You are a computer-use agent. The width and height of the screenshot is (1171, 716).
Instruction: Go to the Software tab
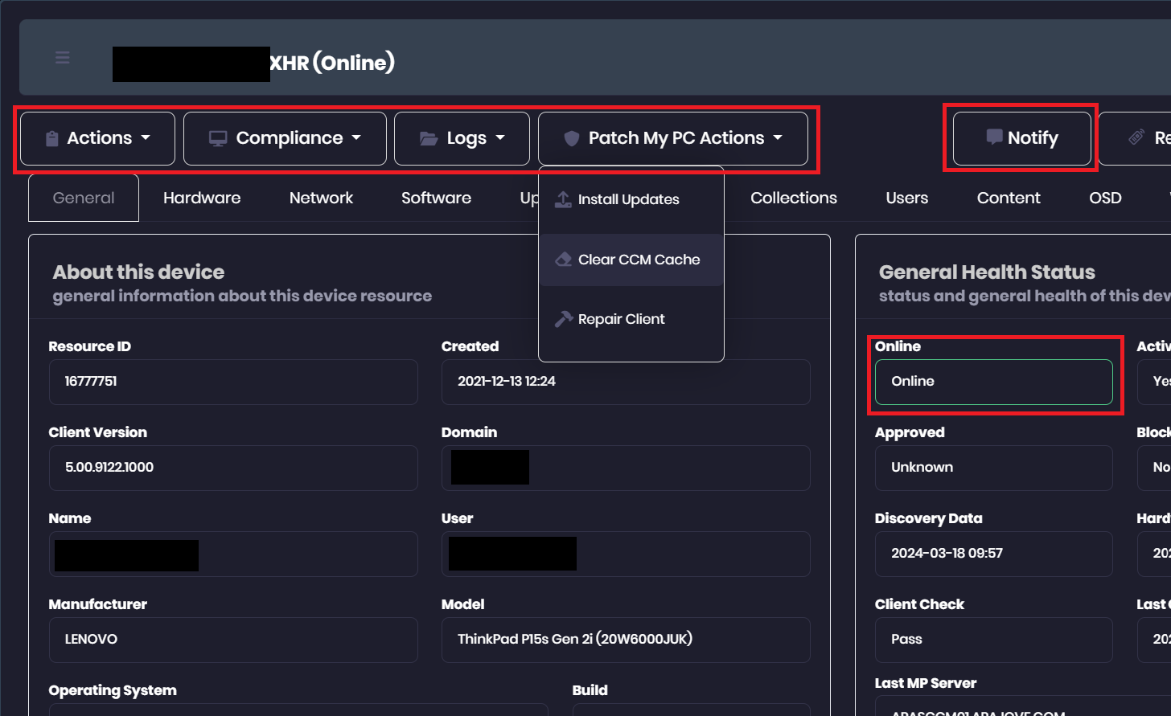point(436,198)
